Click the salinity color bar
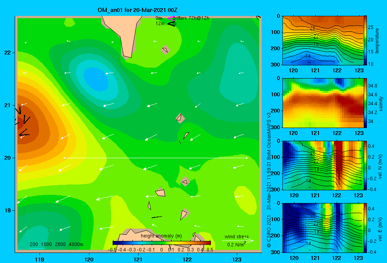Viewport: 387px width, 263px height. click(365, 103)
